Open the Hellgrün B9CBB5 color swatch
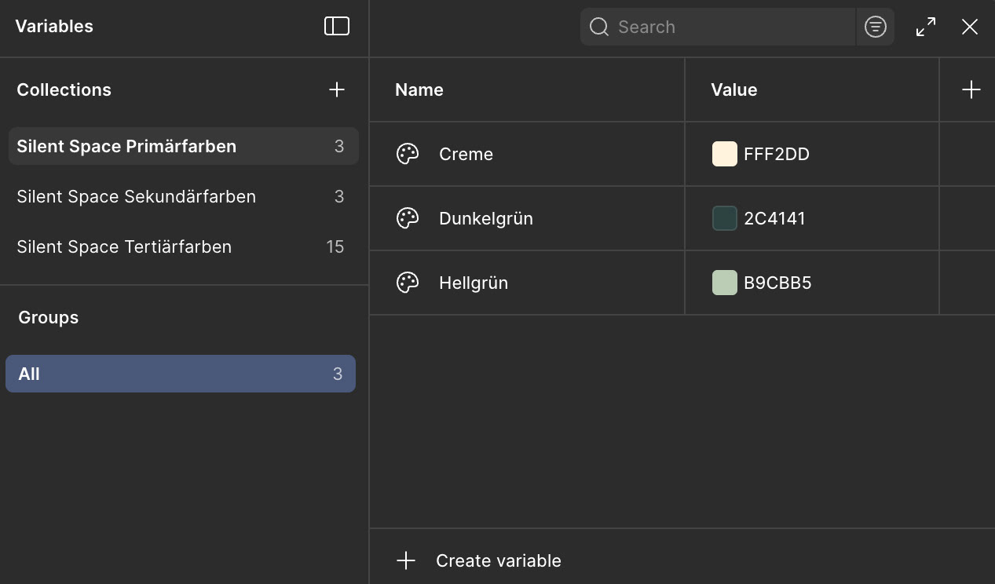This screenshot has height=584, width=995. [724, 283]
